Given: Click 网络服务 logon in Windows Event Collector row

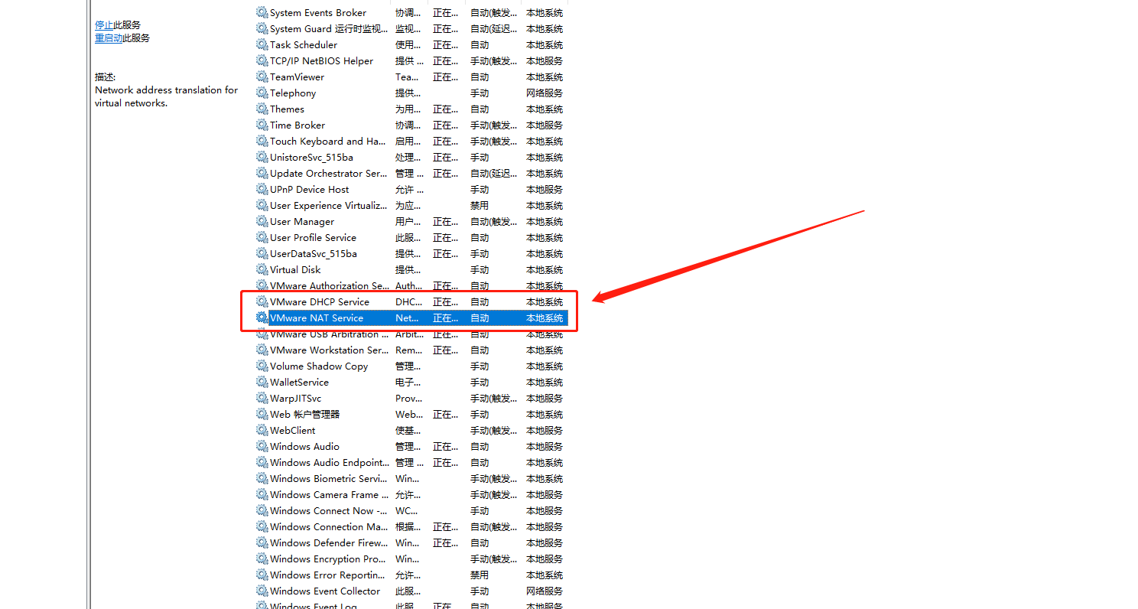Looking at the screenshot, I should [545, 591].
